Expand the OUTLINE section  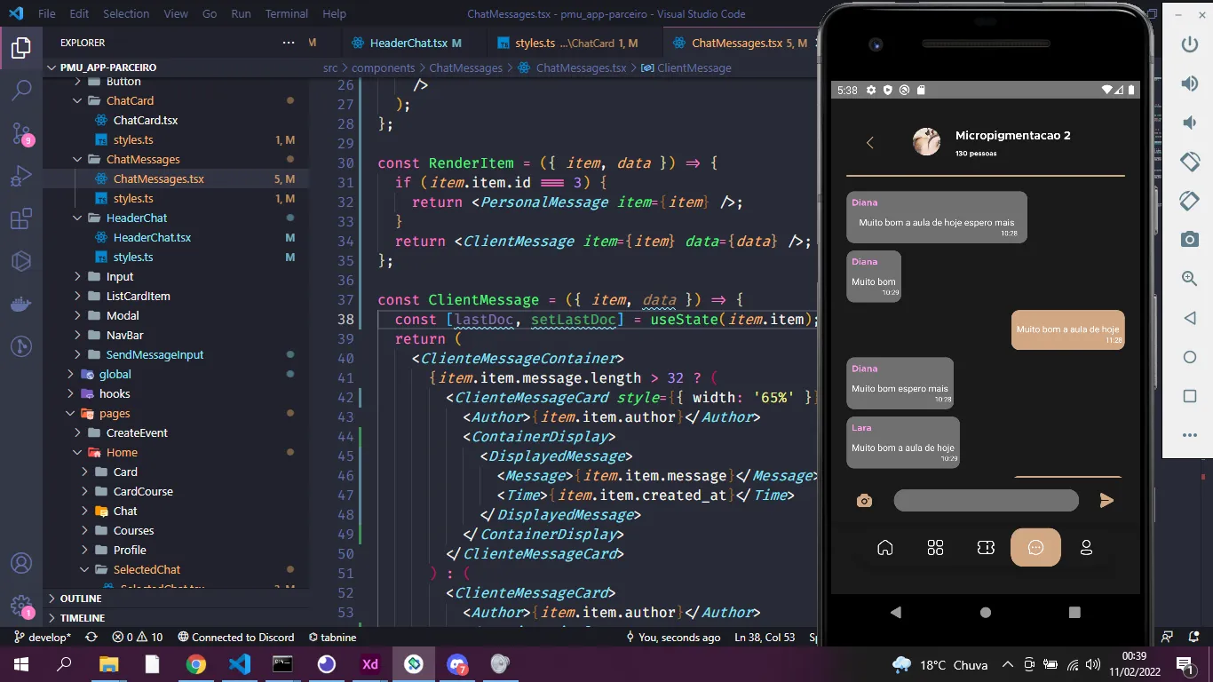click(81, 599)
